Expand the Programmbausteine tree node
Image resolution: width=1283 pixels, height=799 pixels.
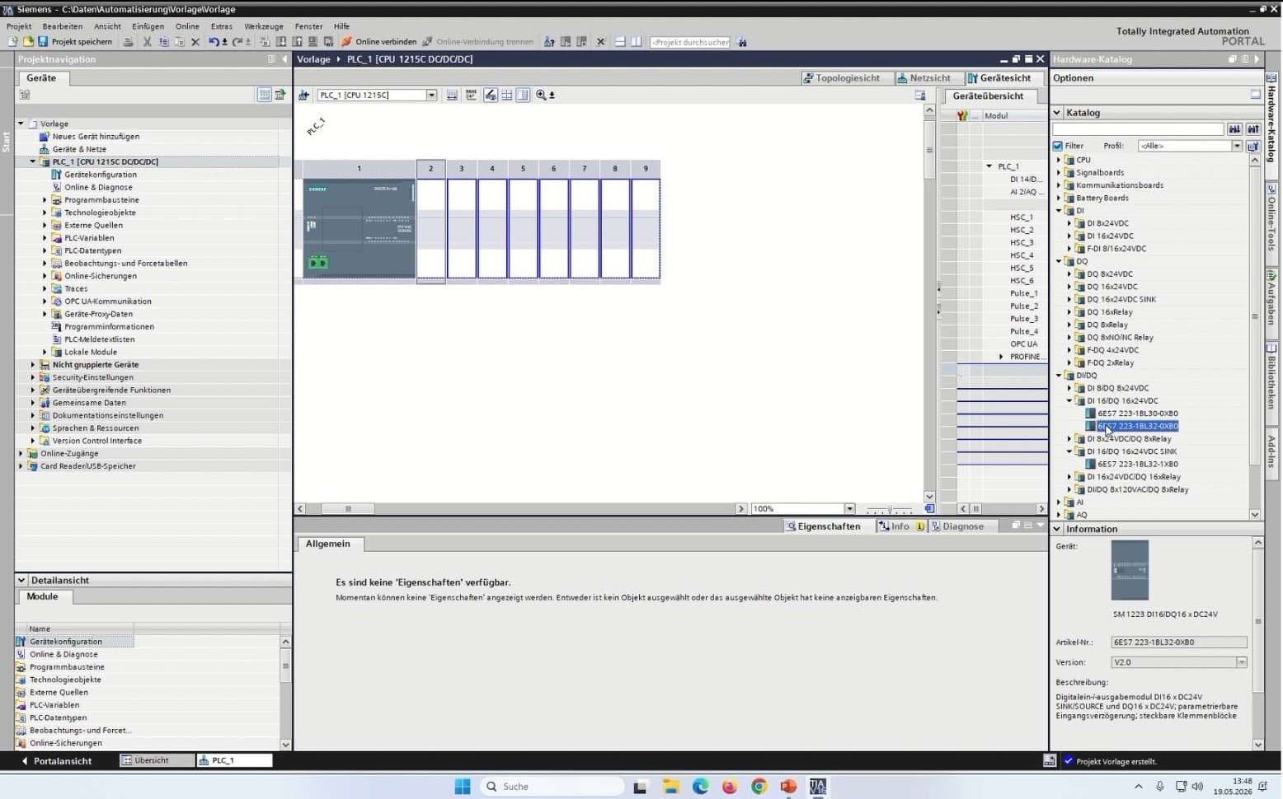pos(45,200)
